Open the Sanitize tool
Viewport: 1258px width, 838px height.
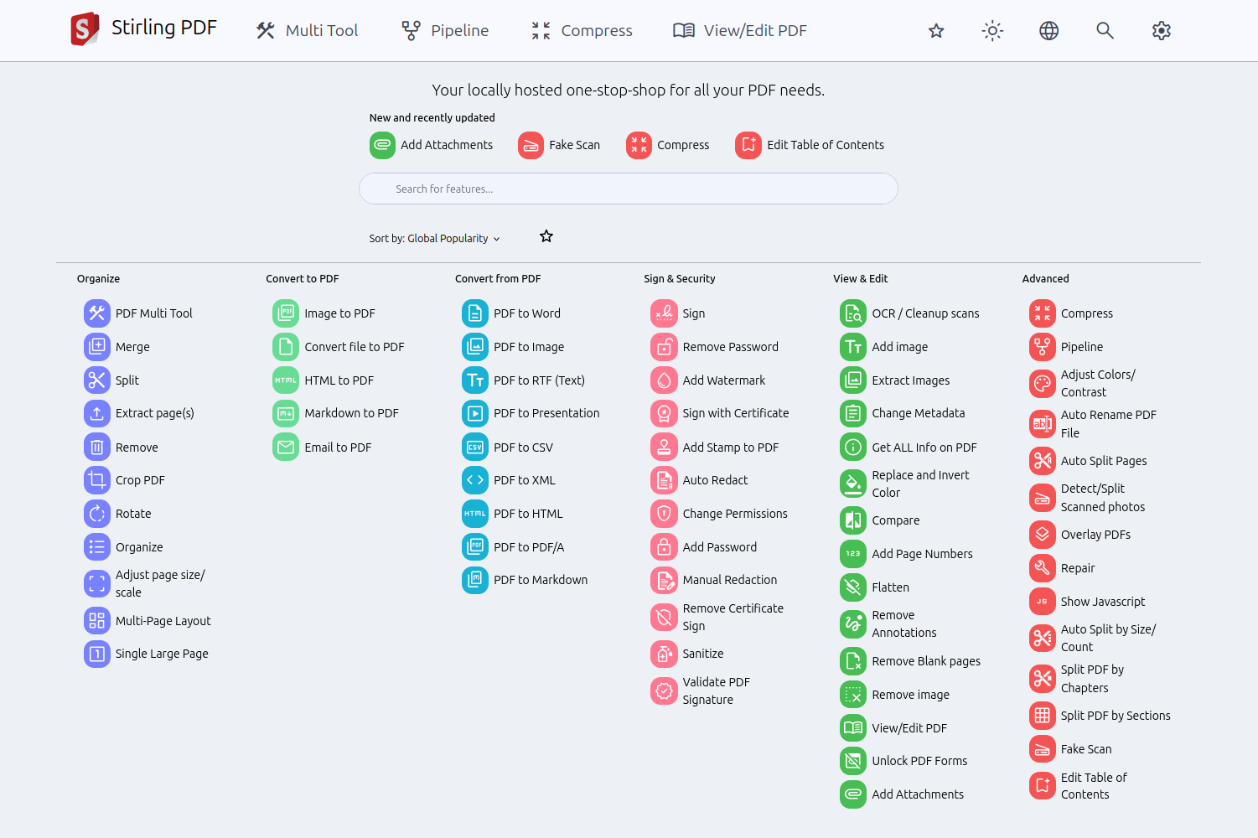(687, 654)
